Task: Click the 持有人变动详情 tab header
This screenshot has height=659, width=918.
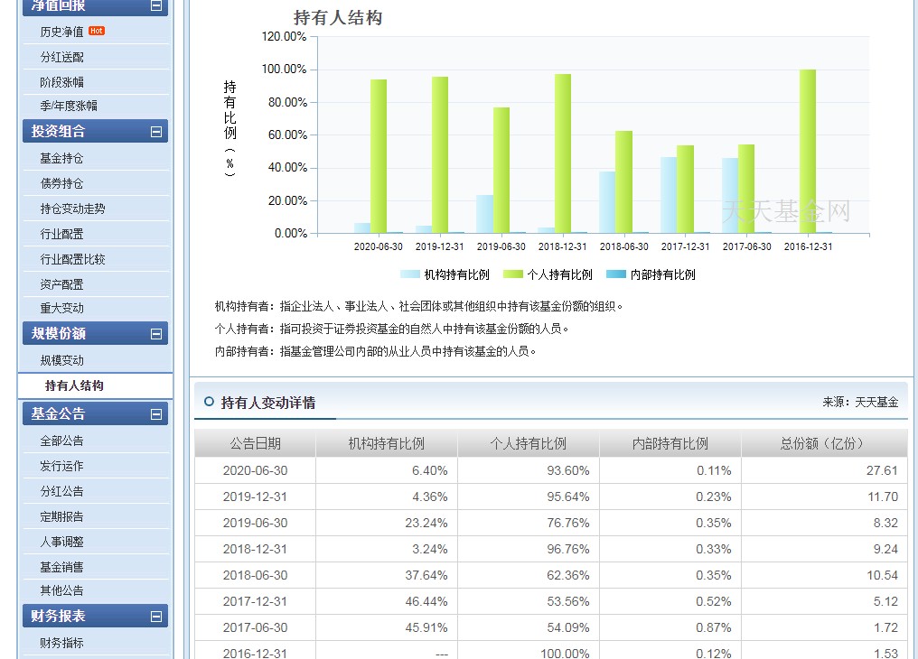Action: 268,403
